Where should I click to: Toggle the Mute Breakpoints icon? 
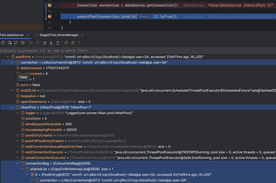pos(73,43)
